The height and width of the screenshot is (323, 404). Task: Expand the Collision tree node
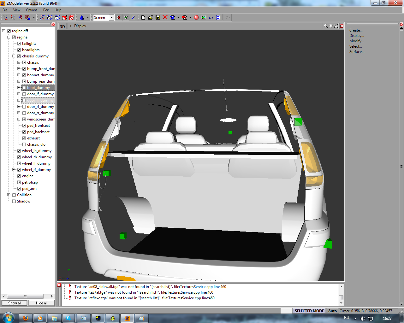pos(9,195)
